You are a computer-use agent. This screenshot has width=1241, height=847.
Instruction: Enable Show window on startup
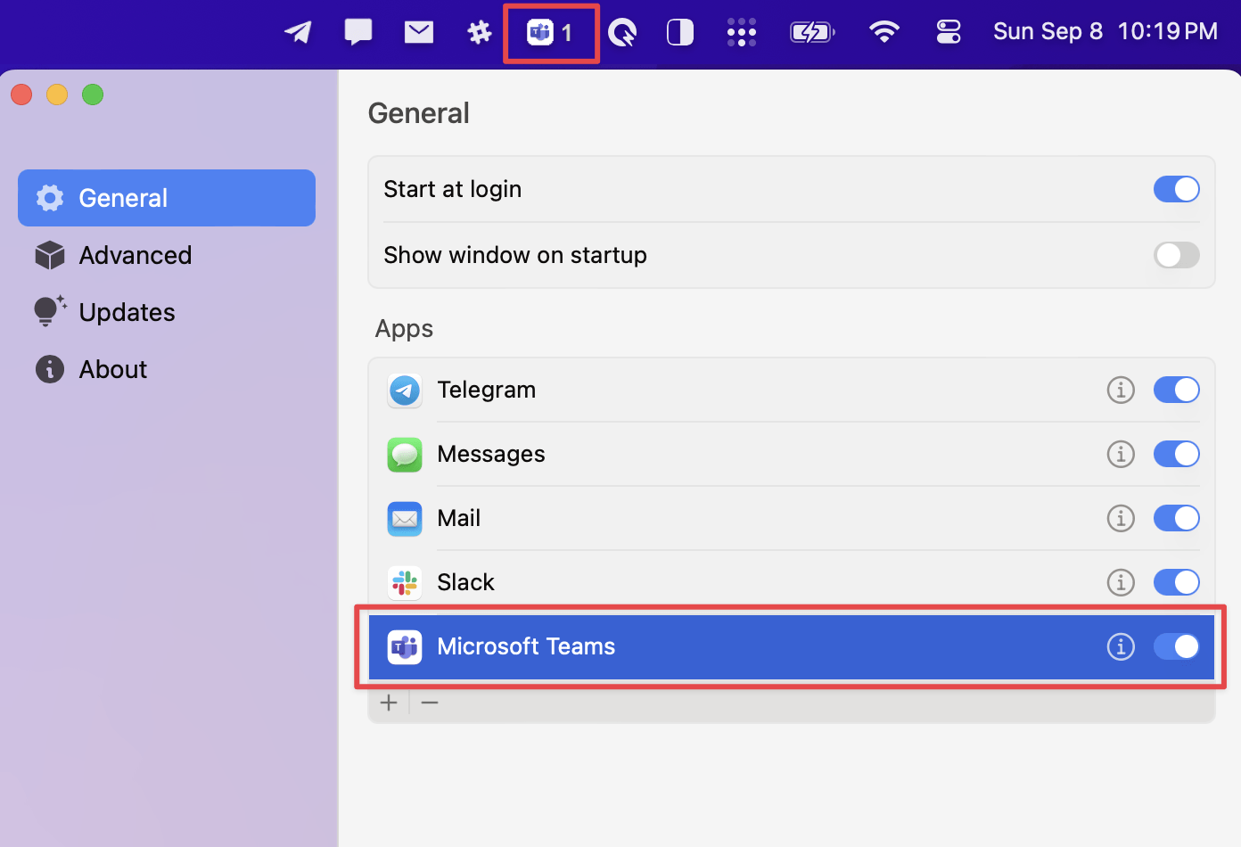(1177, 255)
